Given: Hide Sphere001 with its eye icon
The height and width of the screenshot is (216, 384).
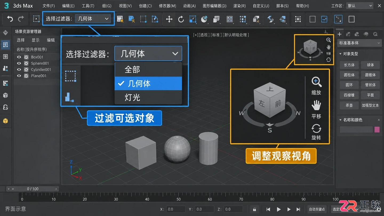Looking at the screenshot, I should pos(19,63).
